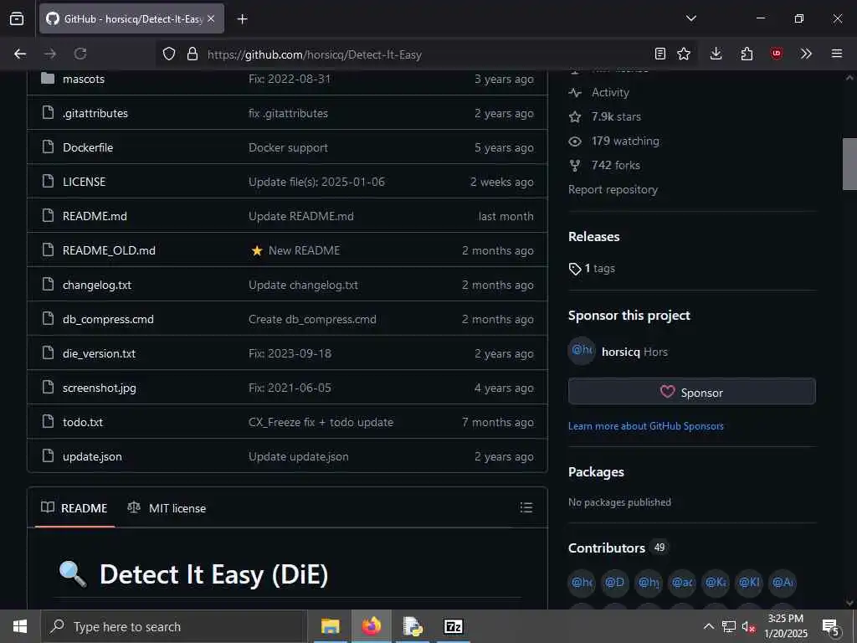Image resolution: width=857 pixels, height=643 pixels.
Task: Expand the list all tabs chevron
Action: tap(690, 18)
